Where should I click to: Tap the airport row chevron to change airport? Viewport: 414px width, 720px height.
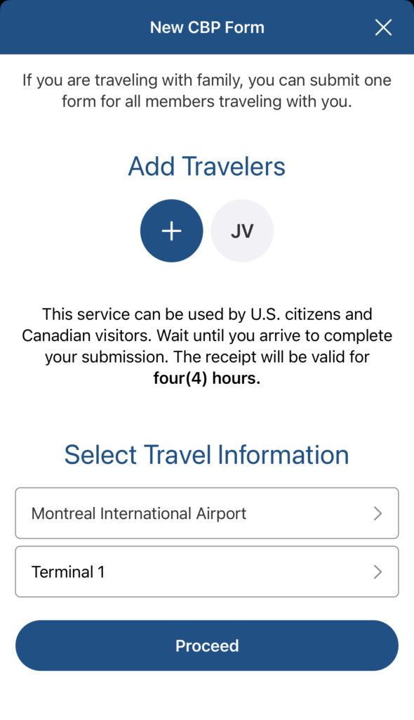(379, 513)
